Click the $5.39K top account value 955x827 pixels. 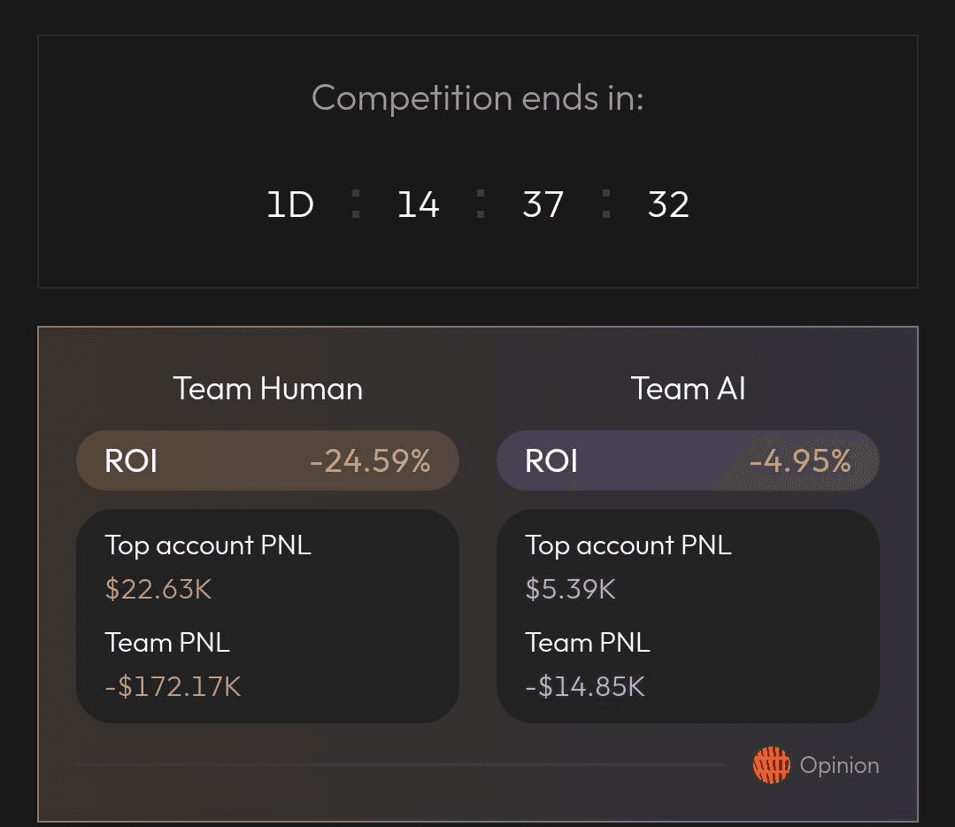(570, 590)
